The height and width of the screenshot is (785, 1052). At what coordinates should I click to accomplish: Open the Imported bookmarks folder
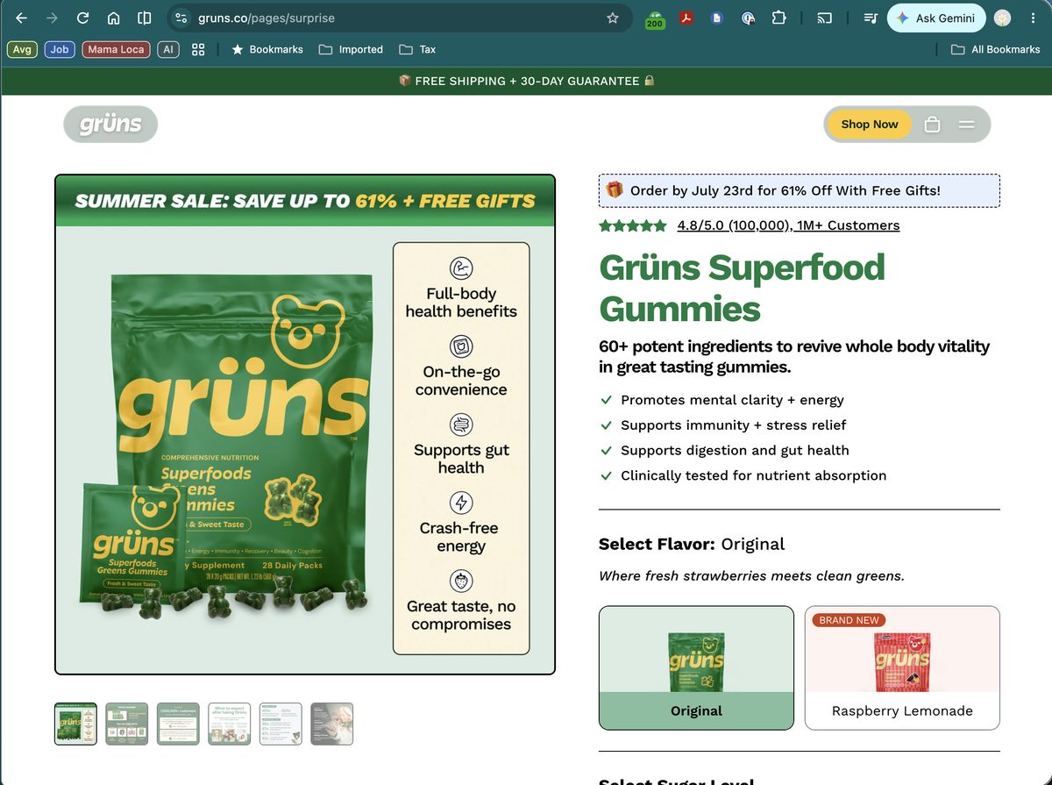click(x=351, y=49)
